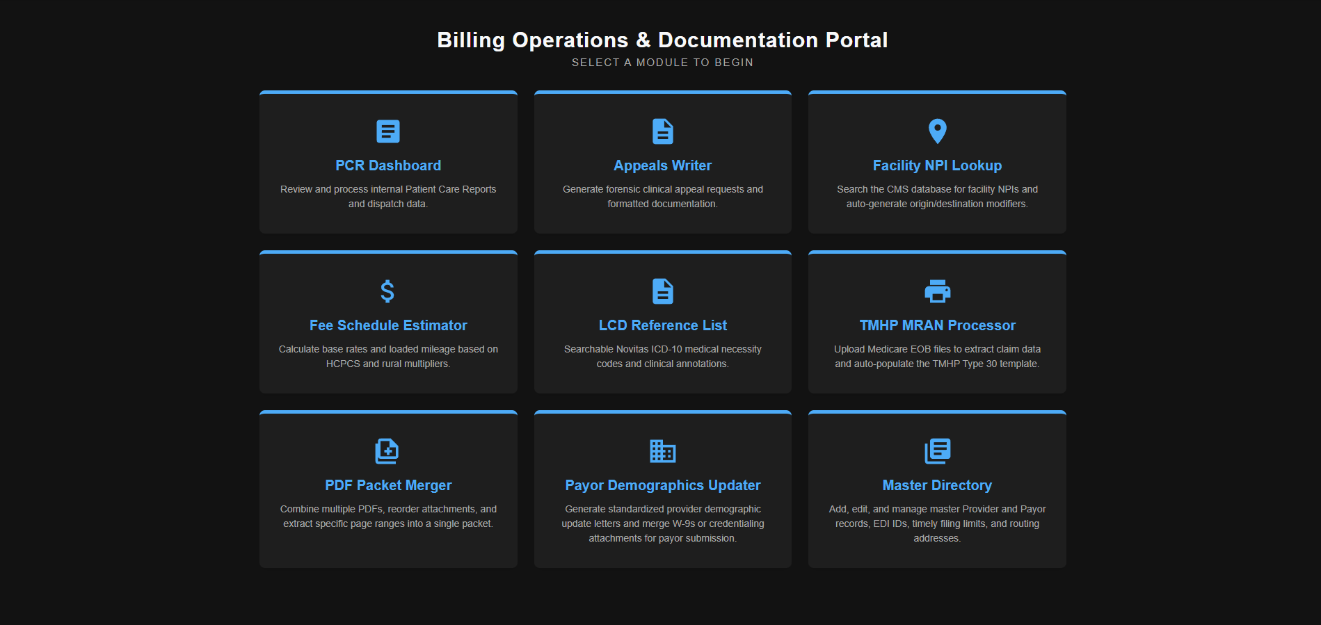Click the PDF Packet Merger add-file icon

pyautogui.click(x=387, y=451)
